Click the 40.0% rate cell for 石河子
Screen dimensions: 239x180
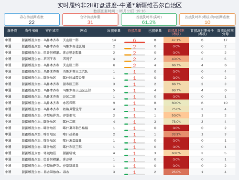point(176,59)
